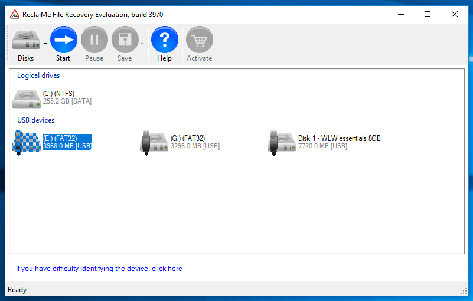This screenshot has width=473, height=301.
Task: Select the G: FAT32 USB drive icon
Action: pos(154,143)
